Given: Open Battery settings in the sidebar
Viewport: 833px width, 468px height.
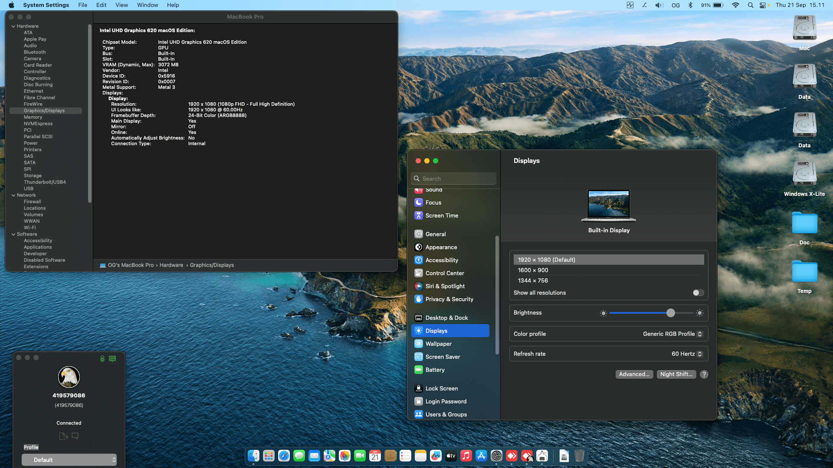Looking at the screenshot, I should tap(435, 370).
